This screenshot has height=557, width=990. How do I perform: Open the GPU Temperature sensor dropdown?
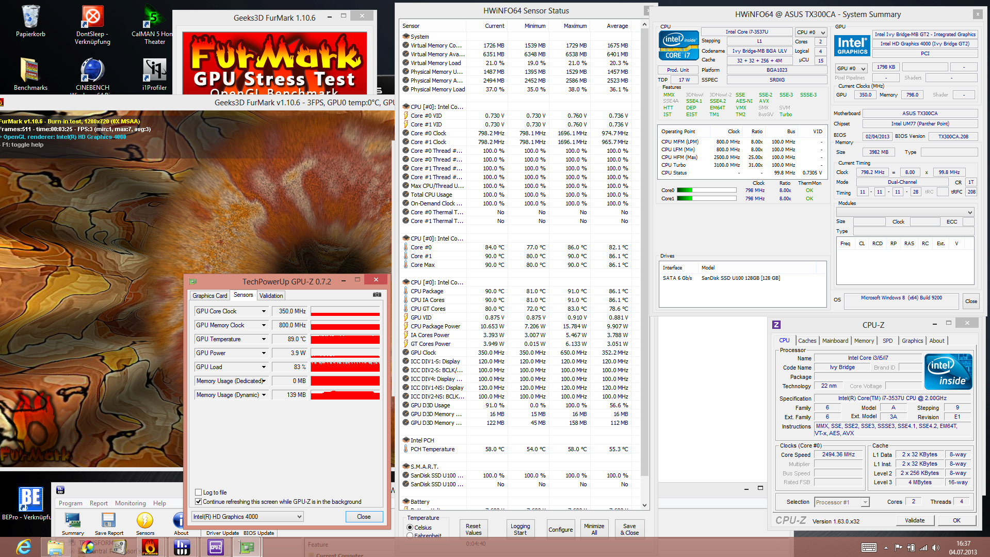click(264, 339)
